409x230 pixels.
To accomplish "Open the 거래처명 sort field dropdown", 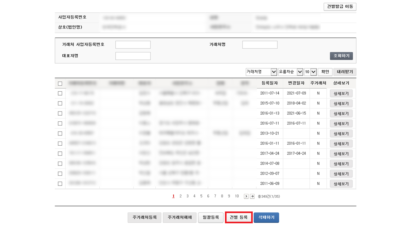I will 261,72.
